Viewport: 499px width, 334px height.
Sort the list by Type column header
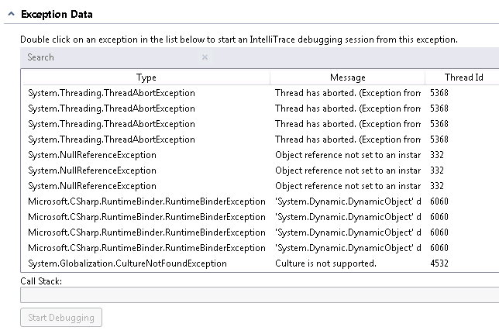(146, 77)
